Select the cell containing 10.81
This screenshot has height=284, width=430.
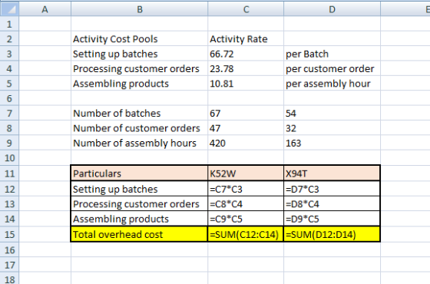point(246,84)
